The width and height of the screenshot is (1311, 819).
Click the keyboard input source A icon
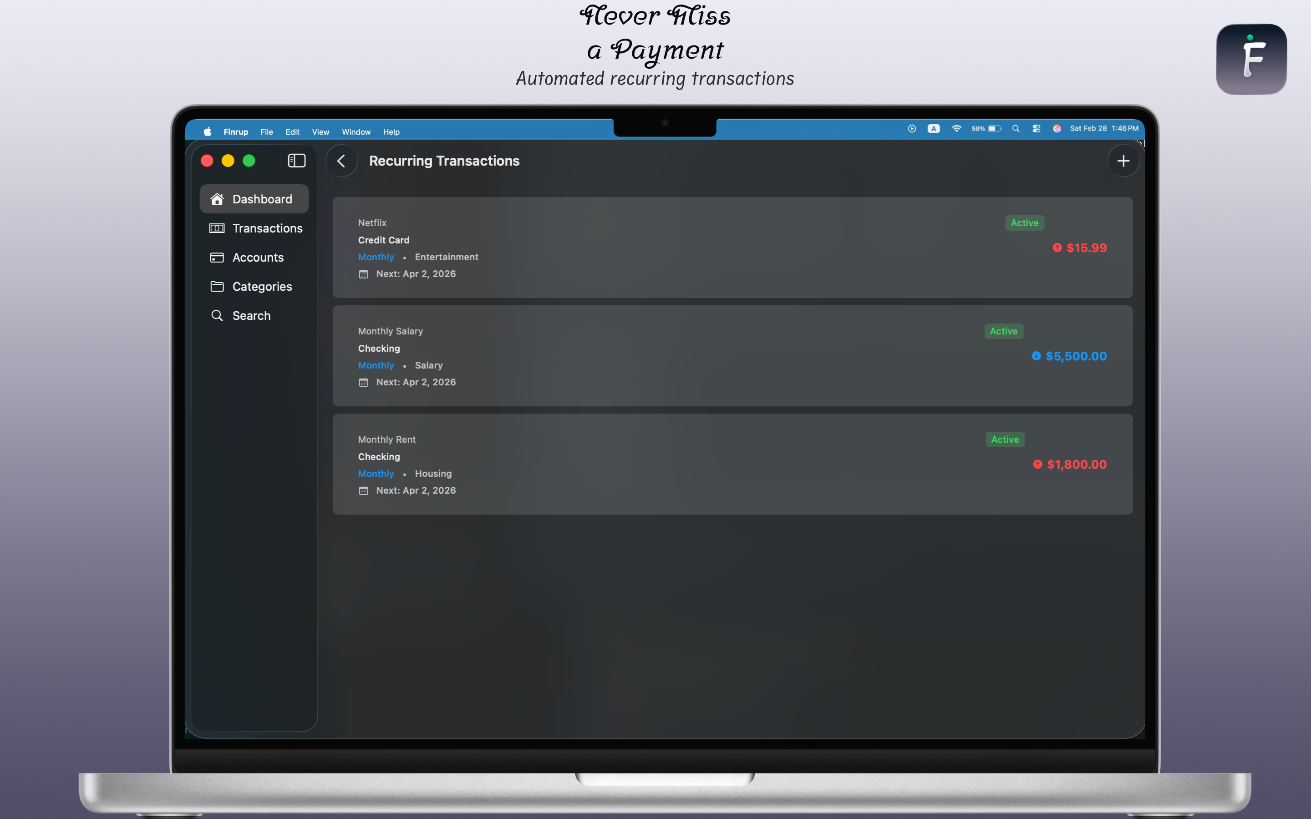pos(934,128)
